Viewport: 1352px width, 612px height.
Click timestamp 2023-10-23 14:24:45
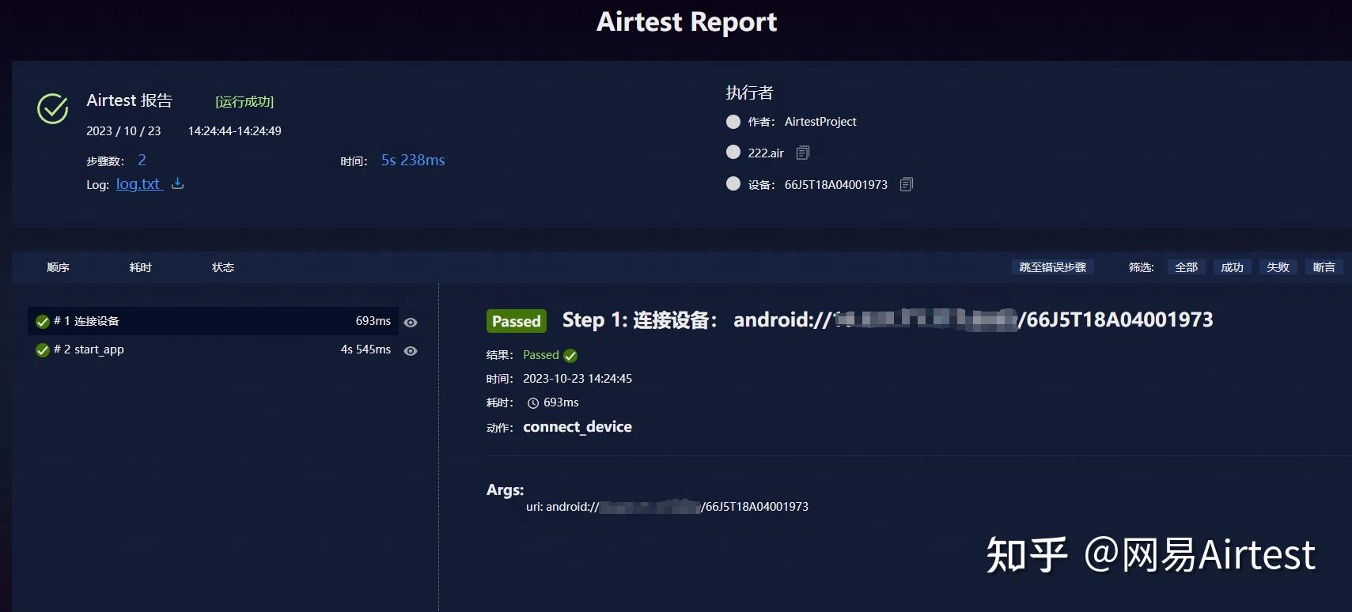click(578, 379)
